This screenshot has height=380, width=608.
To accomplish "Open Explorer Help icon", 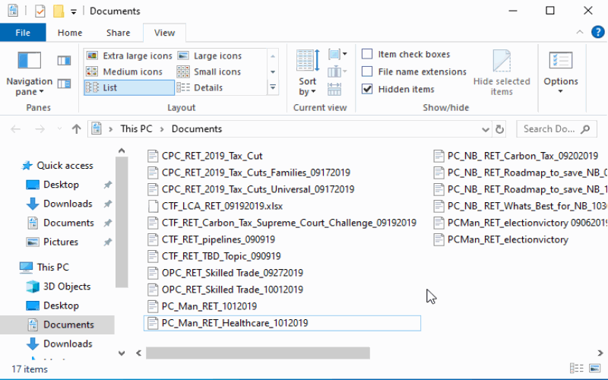I will 597,32.
